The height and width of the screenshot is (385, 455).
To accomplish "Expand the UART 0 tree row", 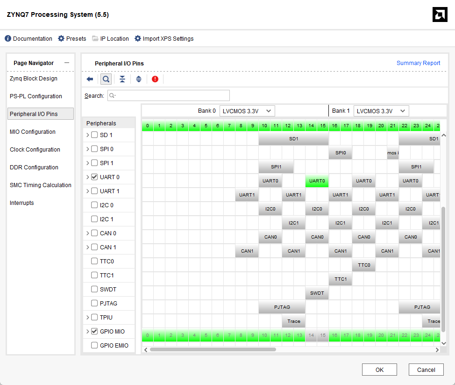I will point(88,177).
